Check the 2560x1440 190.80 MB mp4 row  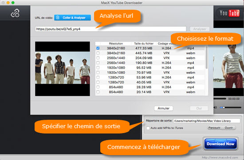pos(98,63)
